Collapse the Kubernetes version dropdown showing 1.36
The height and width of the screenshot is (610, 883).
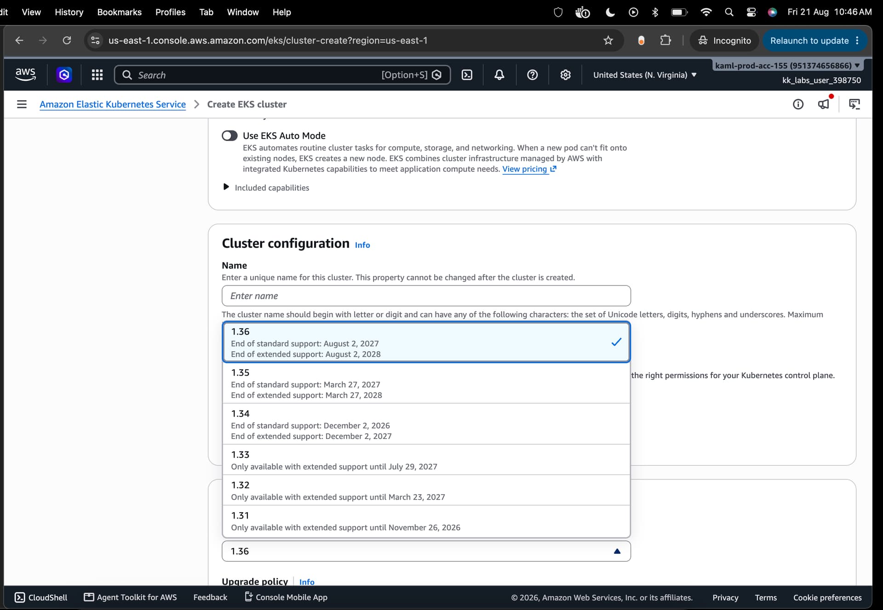426,551
